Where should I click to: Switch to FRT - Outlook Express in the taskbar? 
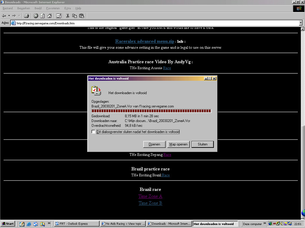77,224
